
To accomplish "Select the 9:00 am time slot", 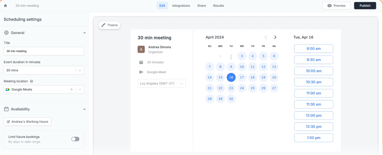I will coord(314,49).
